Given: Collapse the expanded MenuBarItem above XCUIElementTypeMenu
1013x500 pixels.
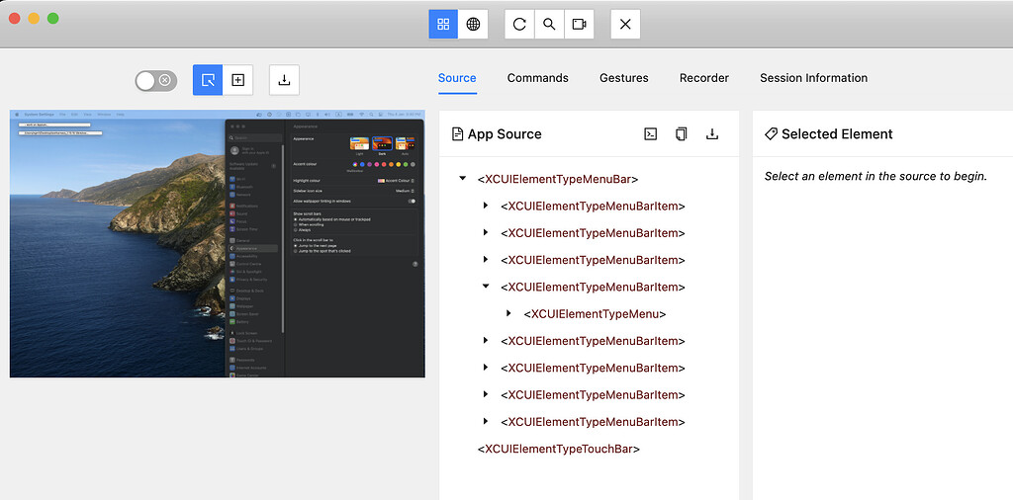Looking at the screenshot, I should [486, 286].
